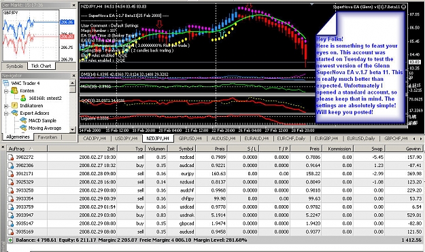Image resolution: width=425 pixels, height=252 pixels.
Task: Click order icon of trade 3935169
Action: click(x=11, y=232)
